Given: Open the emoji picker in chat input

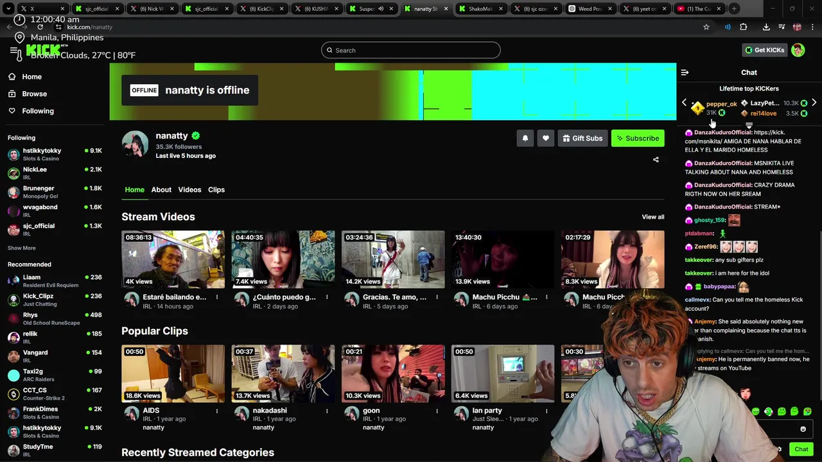Looking at the screenshot, I should (803, 429).
